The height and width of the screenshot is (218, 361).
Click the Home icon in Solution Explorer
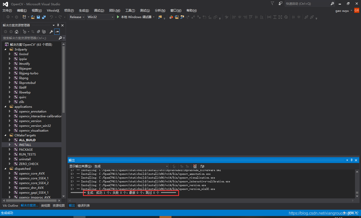coord(17,32)
